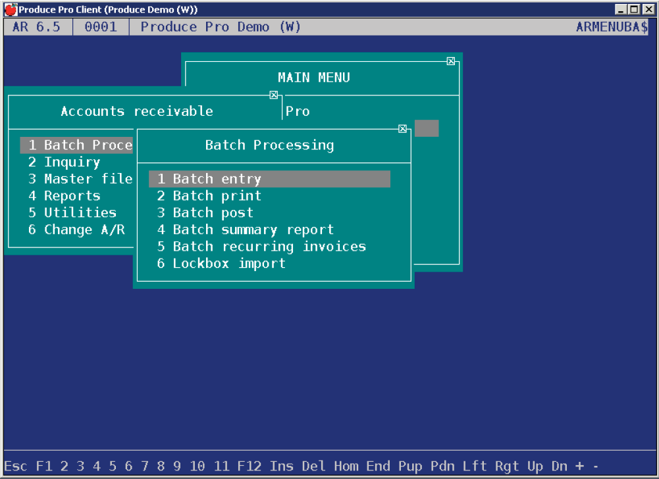This screenshot has width=659, height=479.
Task: Select 2 Batch print
Action: point(209,196)
